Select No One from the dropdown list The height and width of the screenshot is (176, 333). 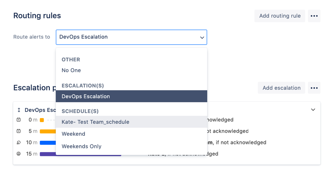pyautogui.click(x=71, y=70)
